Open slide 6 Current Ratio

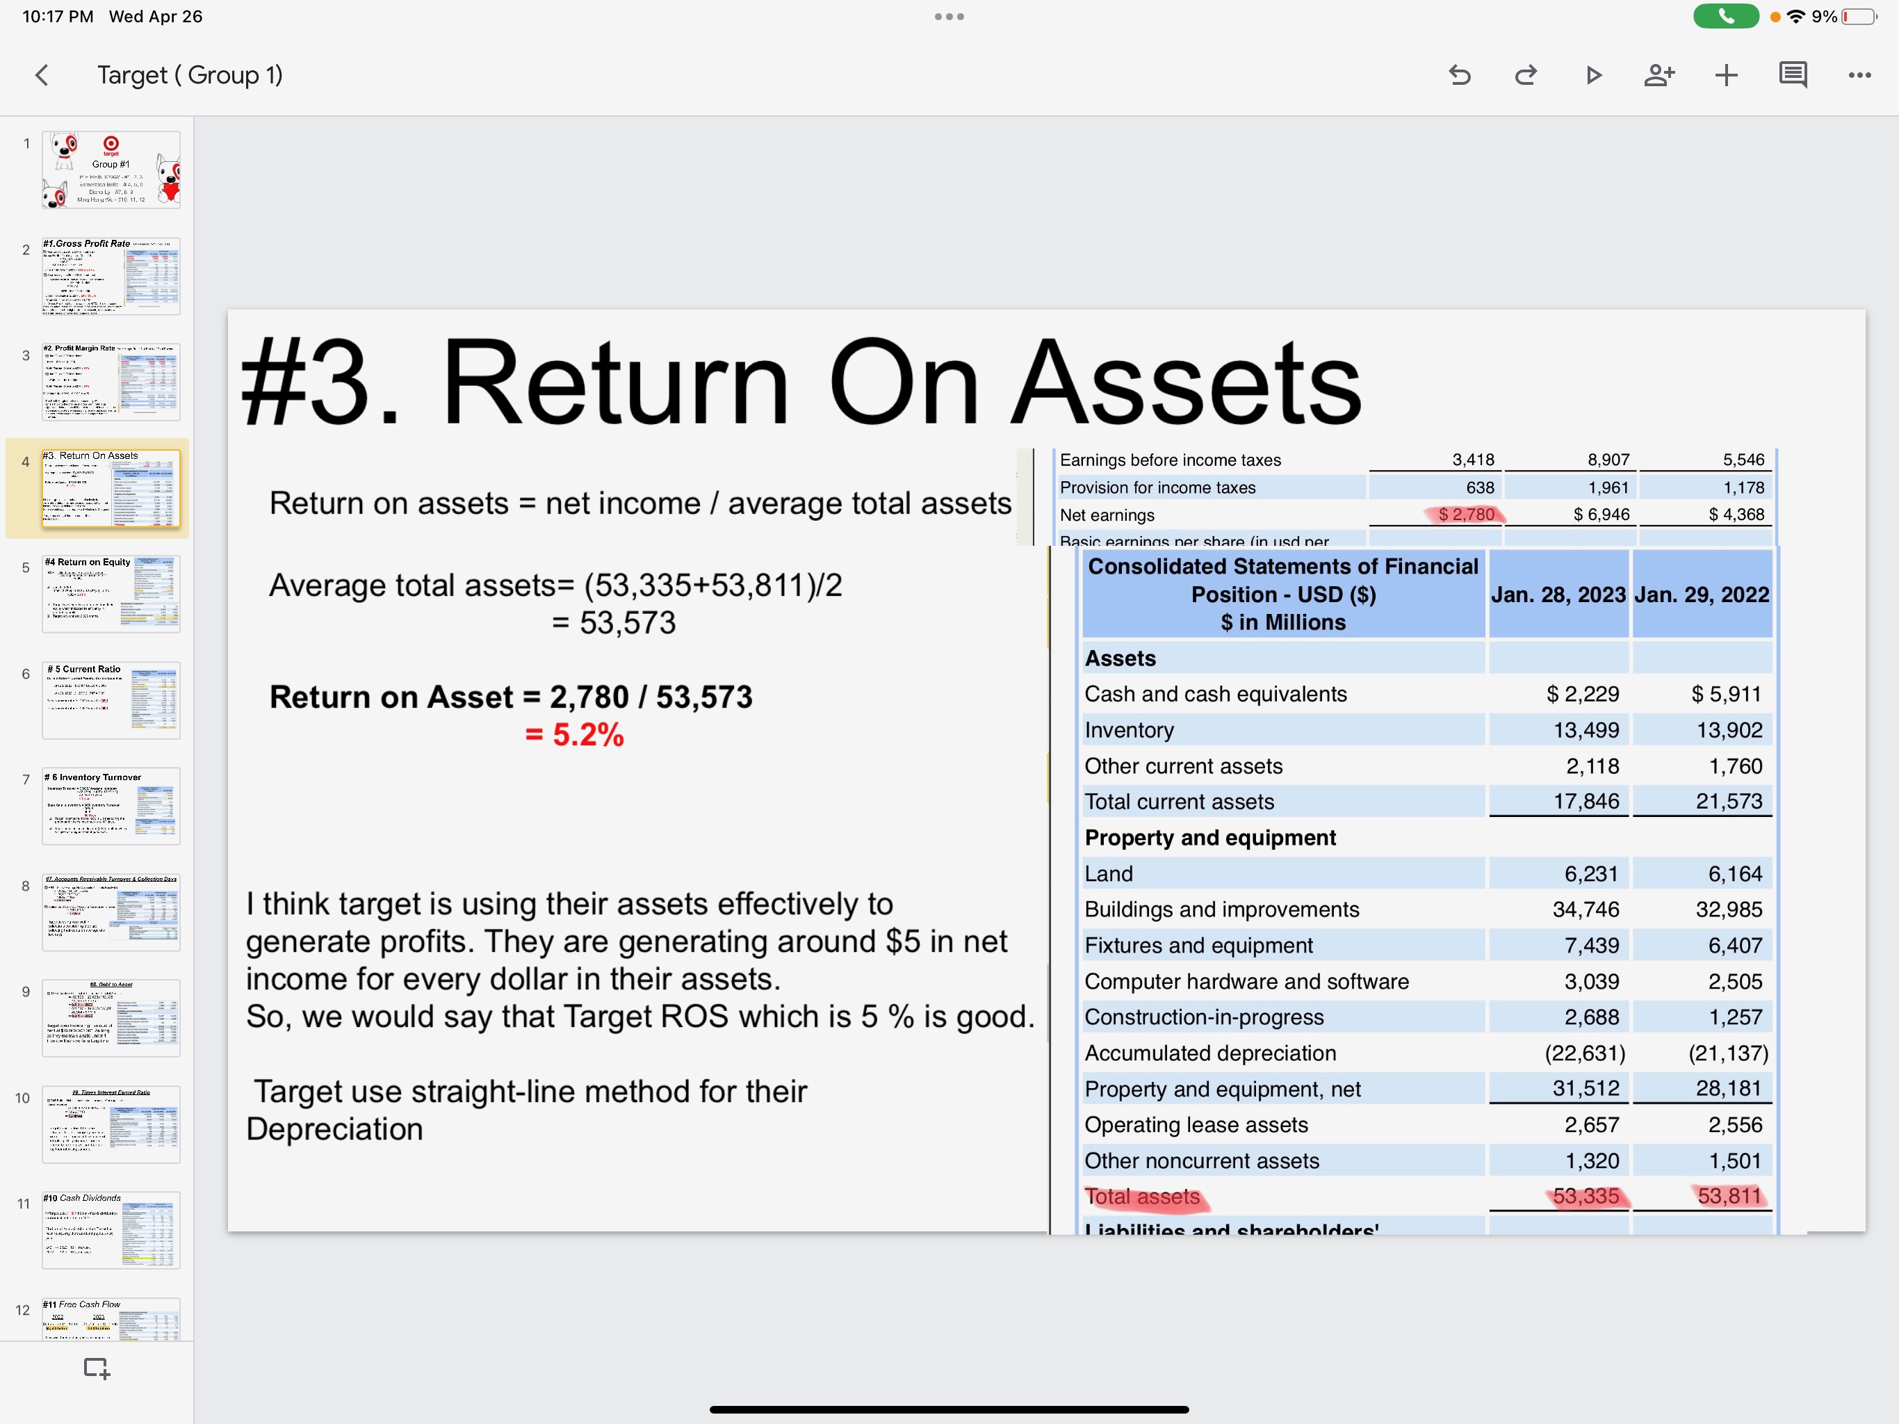(111, 700)
